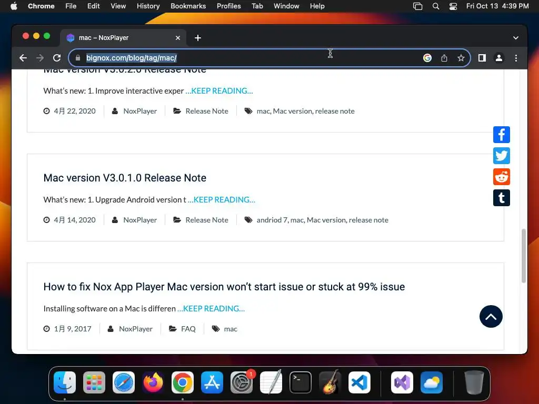Select the mac – NoxPlayer tab

pos(123,38)
